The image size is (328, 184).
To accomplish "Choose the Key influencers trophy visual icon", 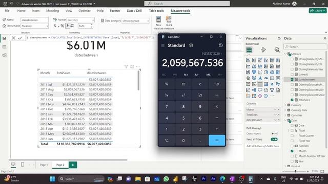I will [272, 90].
